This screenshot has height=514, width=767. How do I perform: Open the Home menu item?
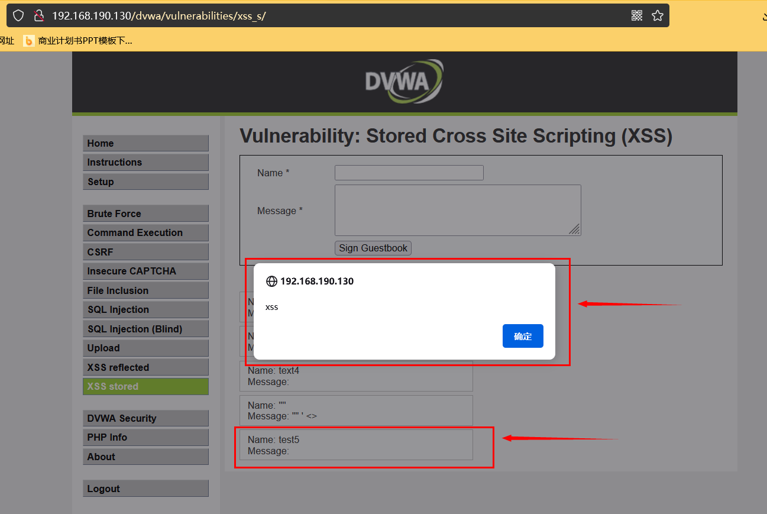(x=145, y=143)
